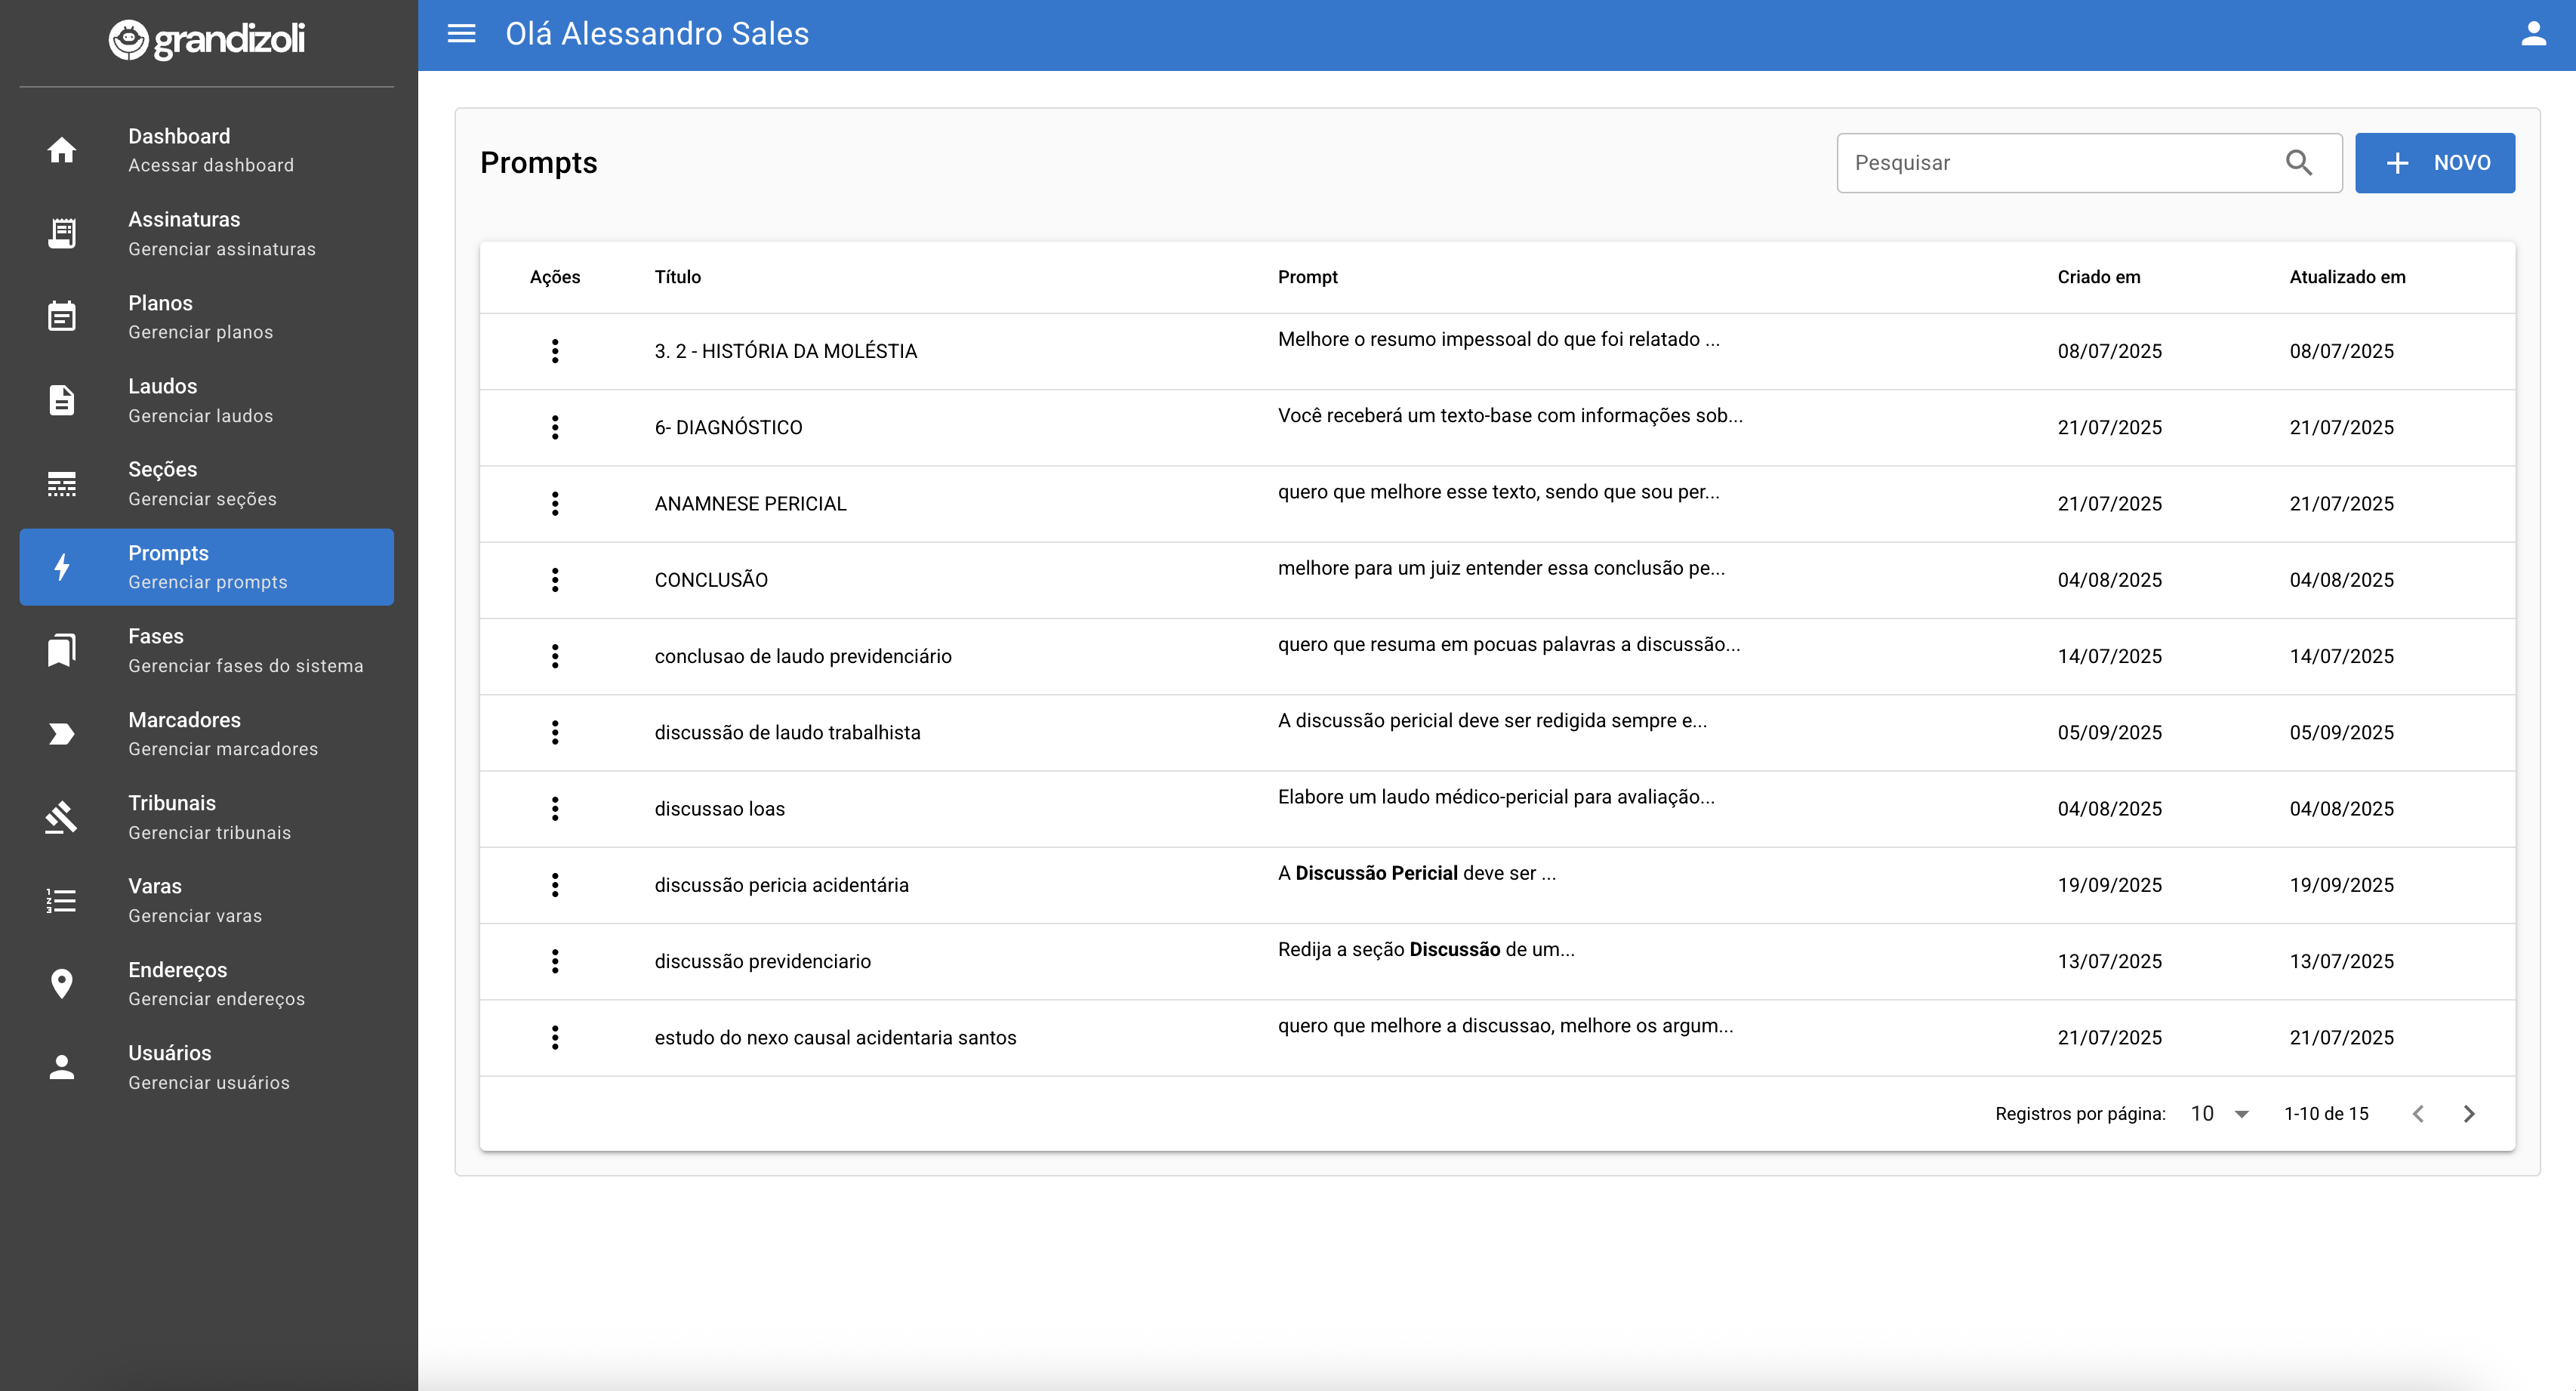This screenshot has width=2576, height=1391.
Task: Go to next page of prompts
Action: [2469, 1114]
